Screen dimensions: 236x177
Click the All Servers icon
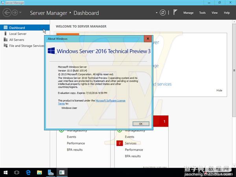(x=6, y=40)
